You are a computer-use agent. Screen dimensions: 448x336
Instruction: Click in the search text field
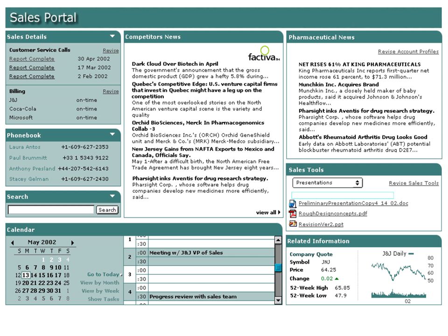click(51, 210)
